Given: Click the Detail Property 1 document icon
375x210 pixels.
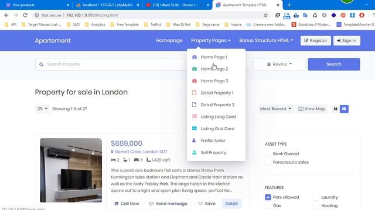Looking at the screenshot, I should [194, 93].
